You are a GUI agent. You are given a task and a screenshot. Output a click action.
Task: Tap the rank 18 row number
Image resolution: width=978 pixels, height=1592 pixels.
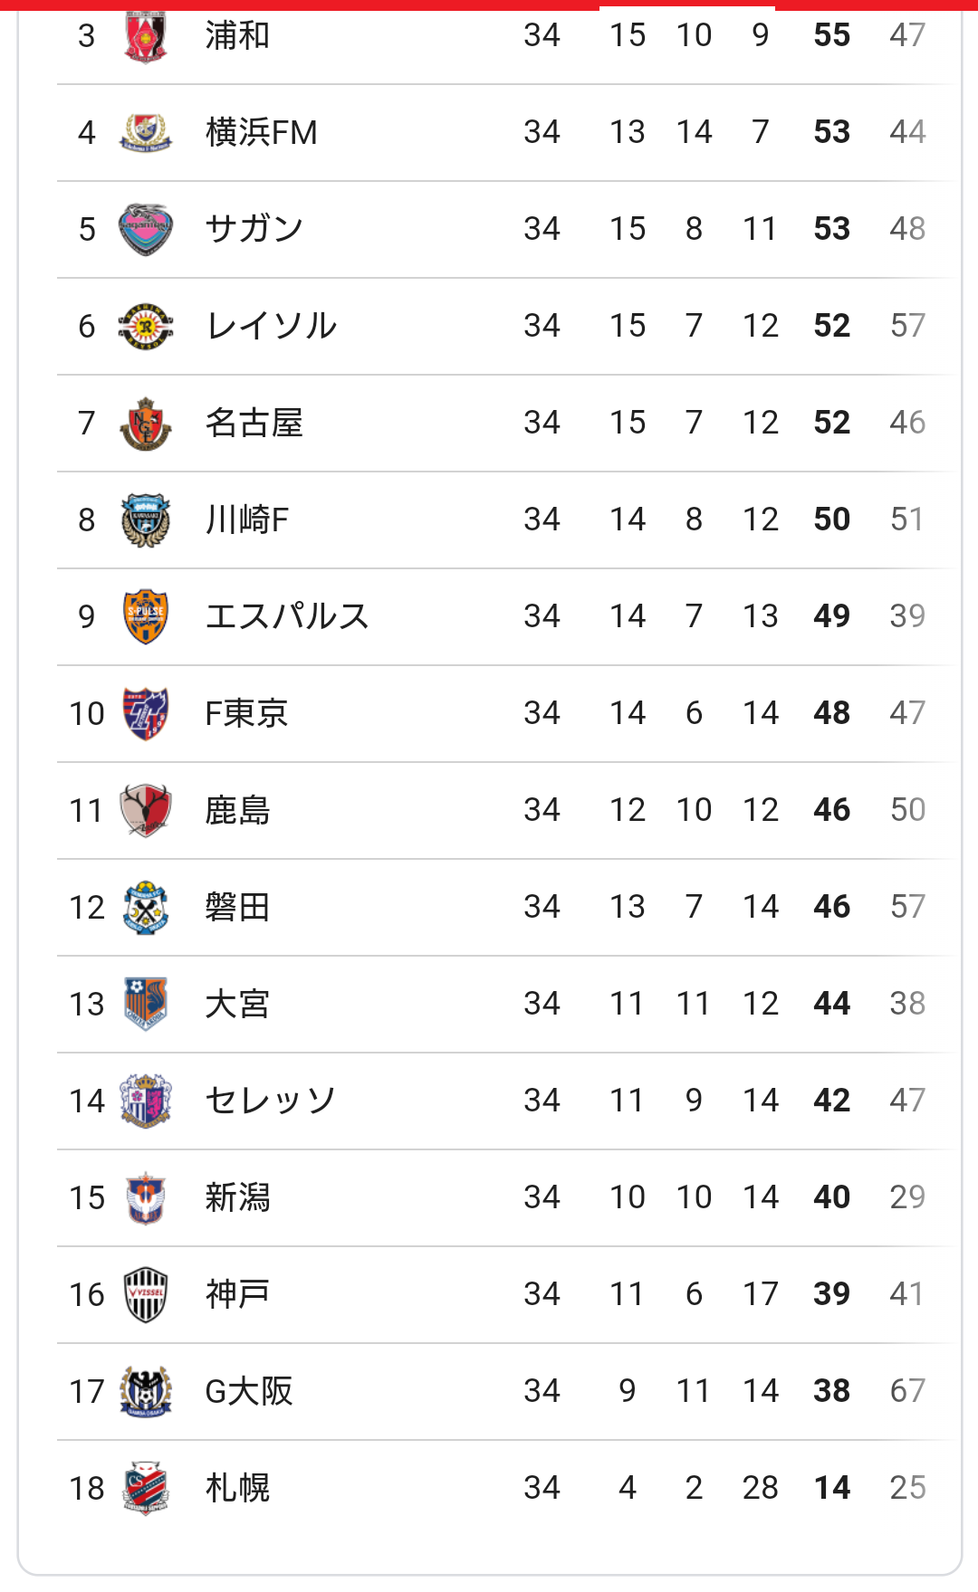pos(87,1488)
